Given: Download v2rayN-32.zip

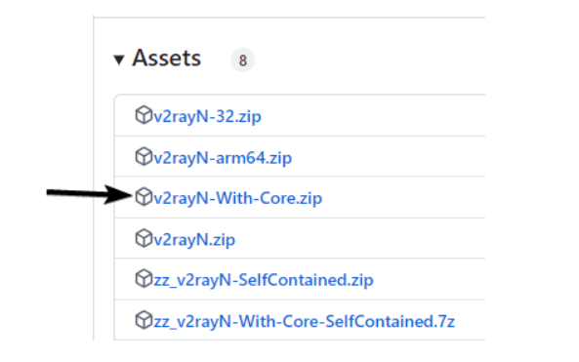Looking at the screenshot, I should tap(208, 117).
